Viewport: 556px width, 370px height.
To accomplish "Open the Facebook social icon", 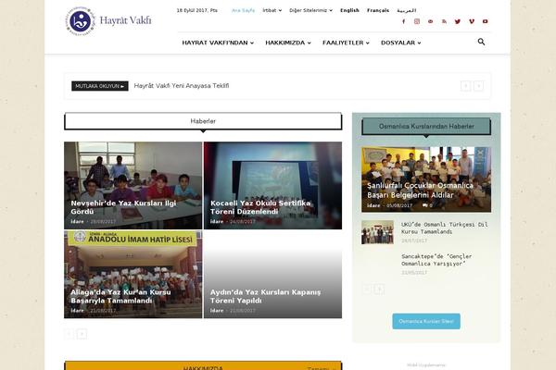I will 403,21.
